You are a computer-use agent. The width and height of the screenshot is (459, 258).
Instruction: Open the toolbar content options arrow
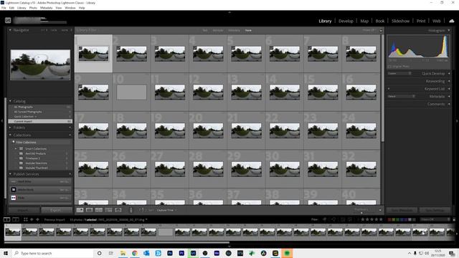380,210
